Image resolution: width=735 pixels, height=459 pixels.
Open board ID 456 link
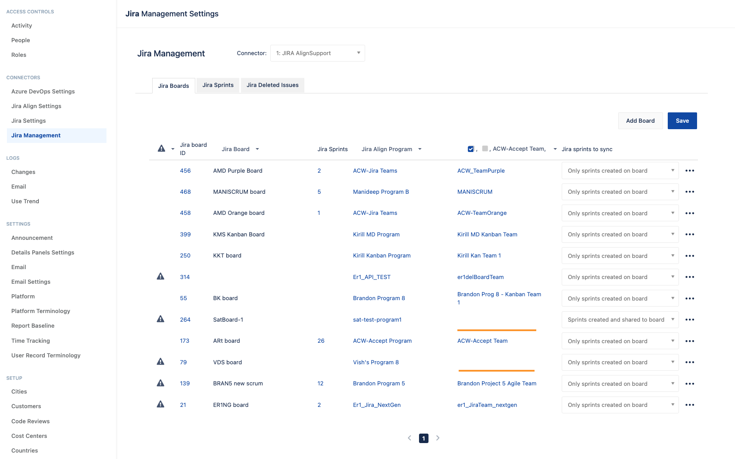(x=185, y=171)
